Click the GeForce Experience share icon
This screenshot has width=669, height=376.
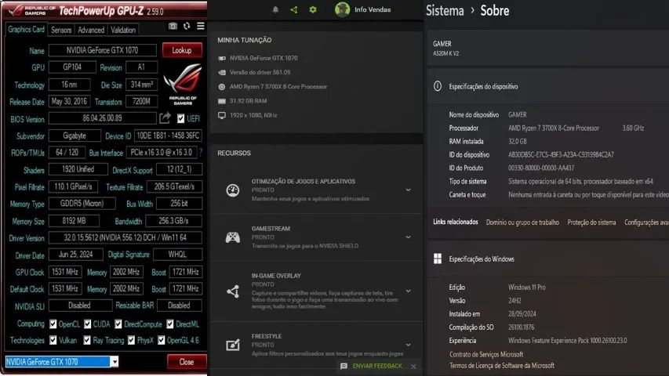point(294,9)
